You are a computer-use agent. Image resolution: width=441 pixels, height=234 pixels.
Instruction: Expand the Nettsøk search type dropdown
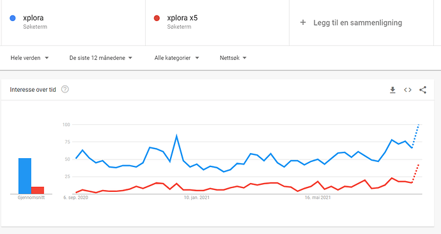tap(233, 58)
